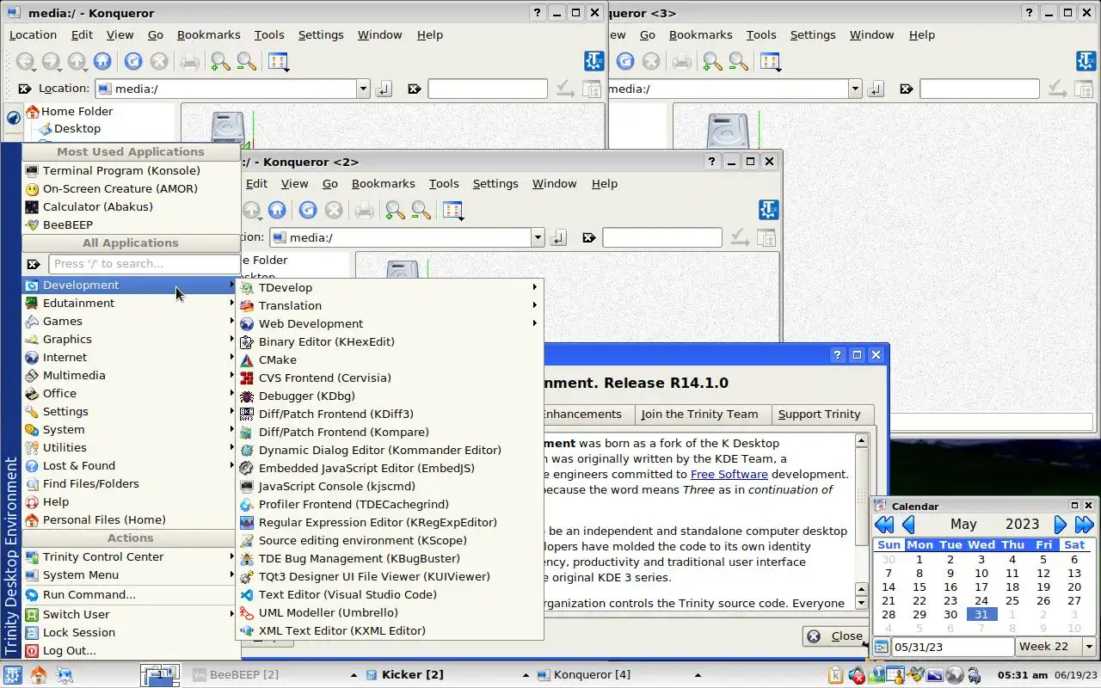The width and height of the screenshot is (1101, 688).
Task: Open the view mode dropdown in Konqueror <2>
Action: pos(452,211)
